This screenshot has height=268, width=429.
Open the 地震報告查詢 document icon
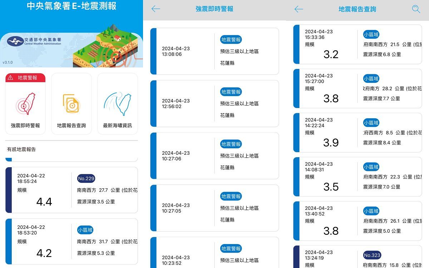pos(71,104)
